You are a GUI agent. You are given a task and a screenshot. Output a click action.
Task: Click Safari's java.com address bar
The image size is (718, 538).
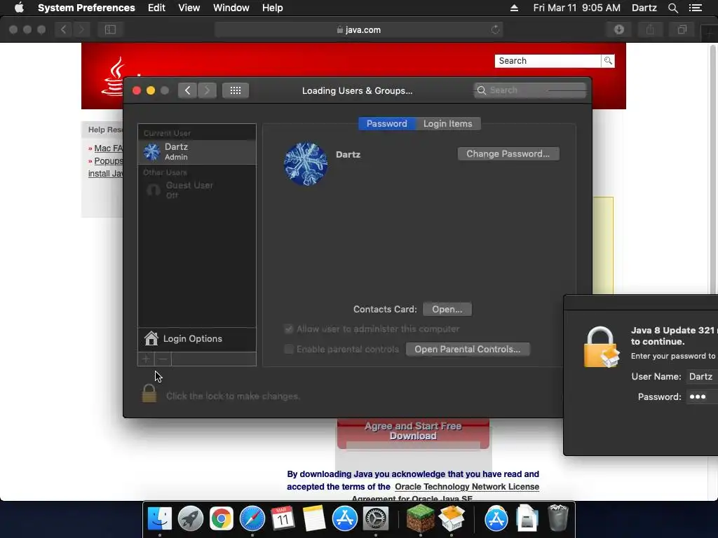tap(358, 29)
